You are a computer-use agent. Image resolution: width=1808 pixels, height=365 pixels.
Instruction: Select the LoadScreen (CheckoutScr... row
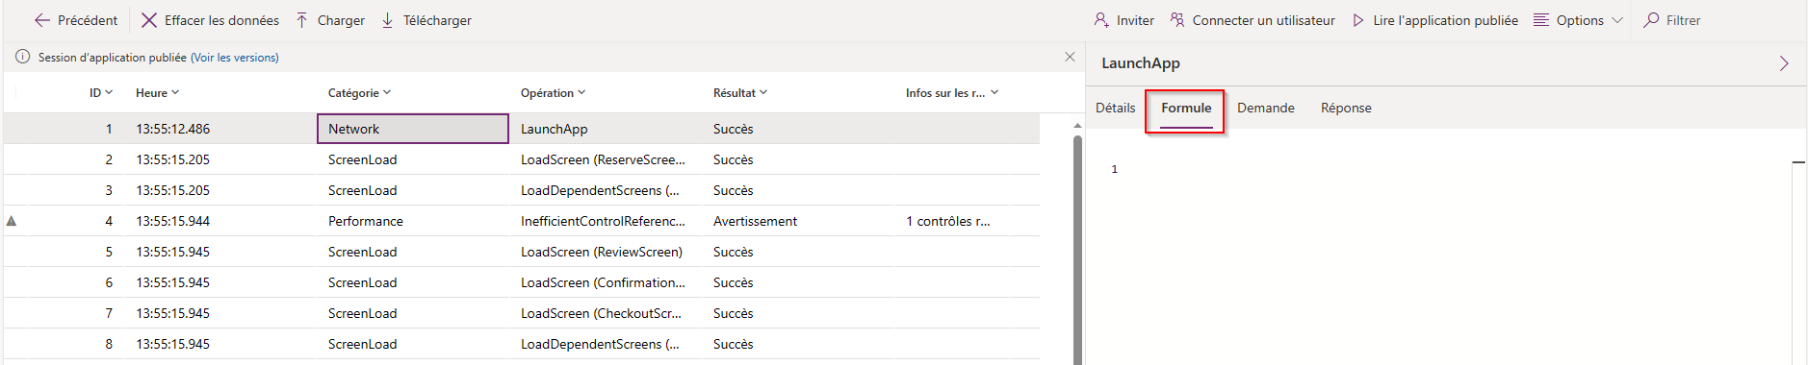click(521, 313)
